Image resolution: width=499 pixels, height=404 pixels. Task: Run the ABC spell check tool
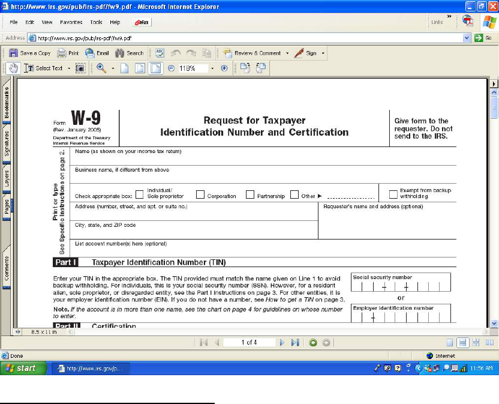160,53
